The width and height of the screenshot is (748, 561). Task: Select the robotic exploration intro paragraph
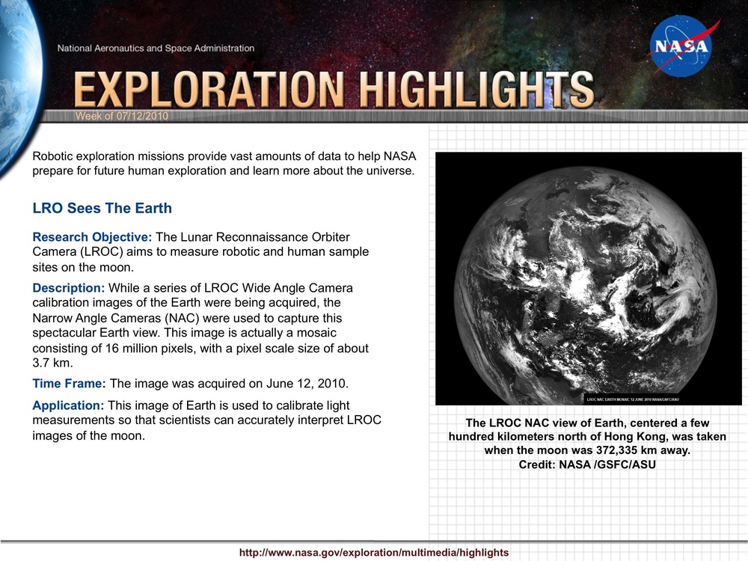221,163
